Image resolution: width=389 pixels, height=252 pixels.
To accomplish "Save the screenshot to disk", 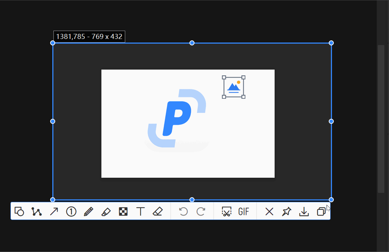I will click(x=304, y=212).
